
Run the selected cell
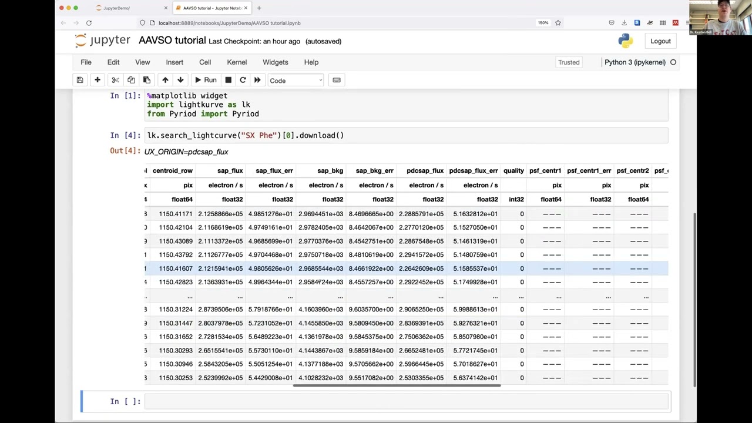[206, 80]
